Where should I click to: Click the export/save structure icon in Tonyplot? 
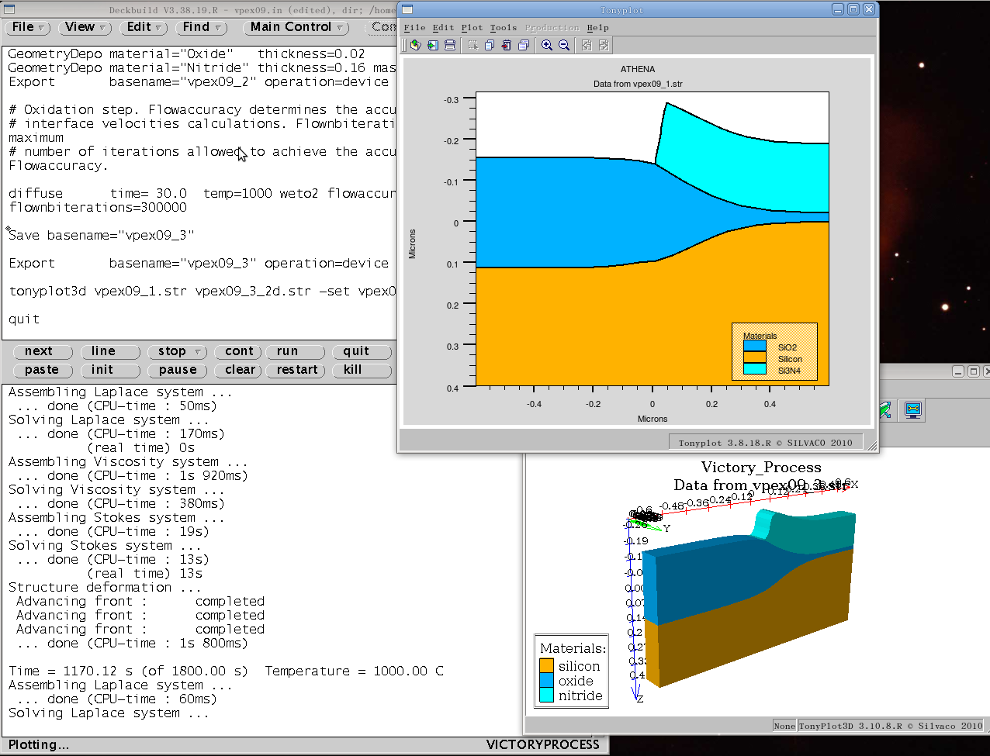[x=432, y=46]
